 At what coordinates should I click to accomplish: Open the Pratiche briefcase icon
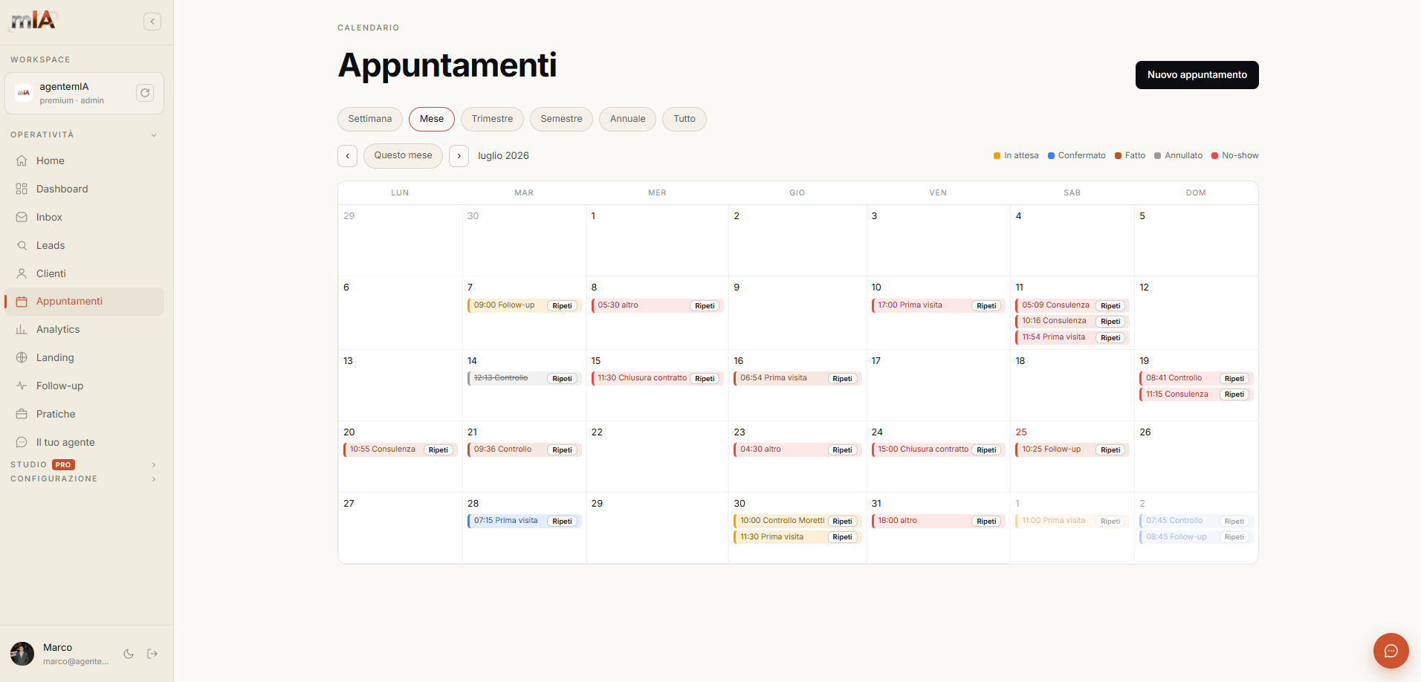[x=22, y=414]
